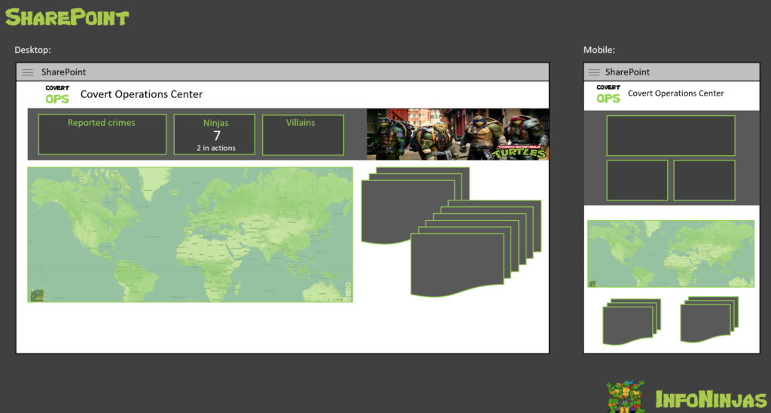Viewport: 771px width, 413px height.
Task: Open the hamburger menu in the Mobile mockup
Action: pyautogui.click(x=594, y=72)
